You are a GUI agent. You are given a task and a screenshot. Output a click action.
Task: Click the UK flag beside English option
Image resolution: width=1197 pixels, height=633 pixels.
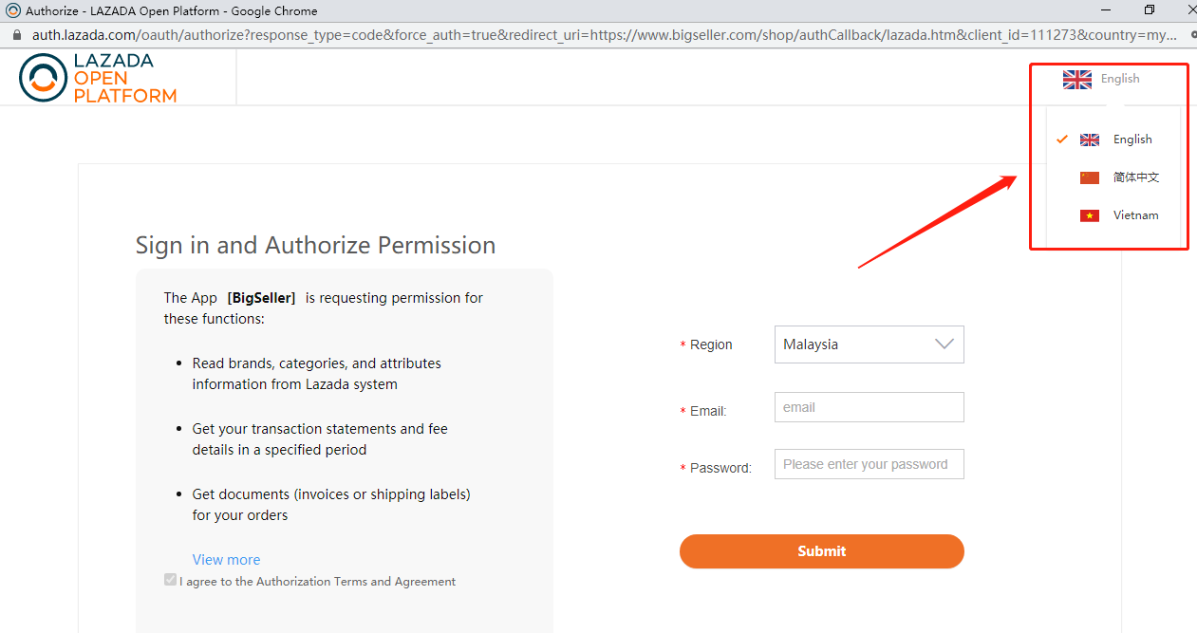click(x=1090, y=140)
